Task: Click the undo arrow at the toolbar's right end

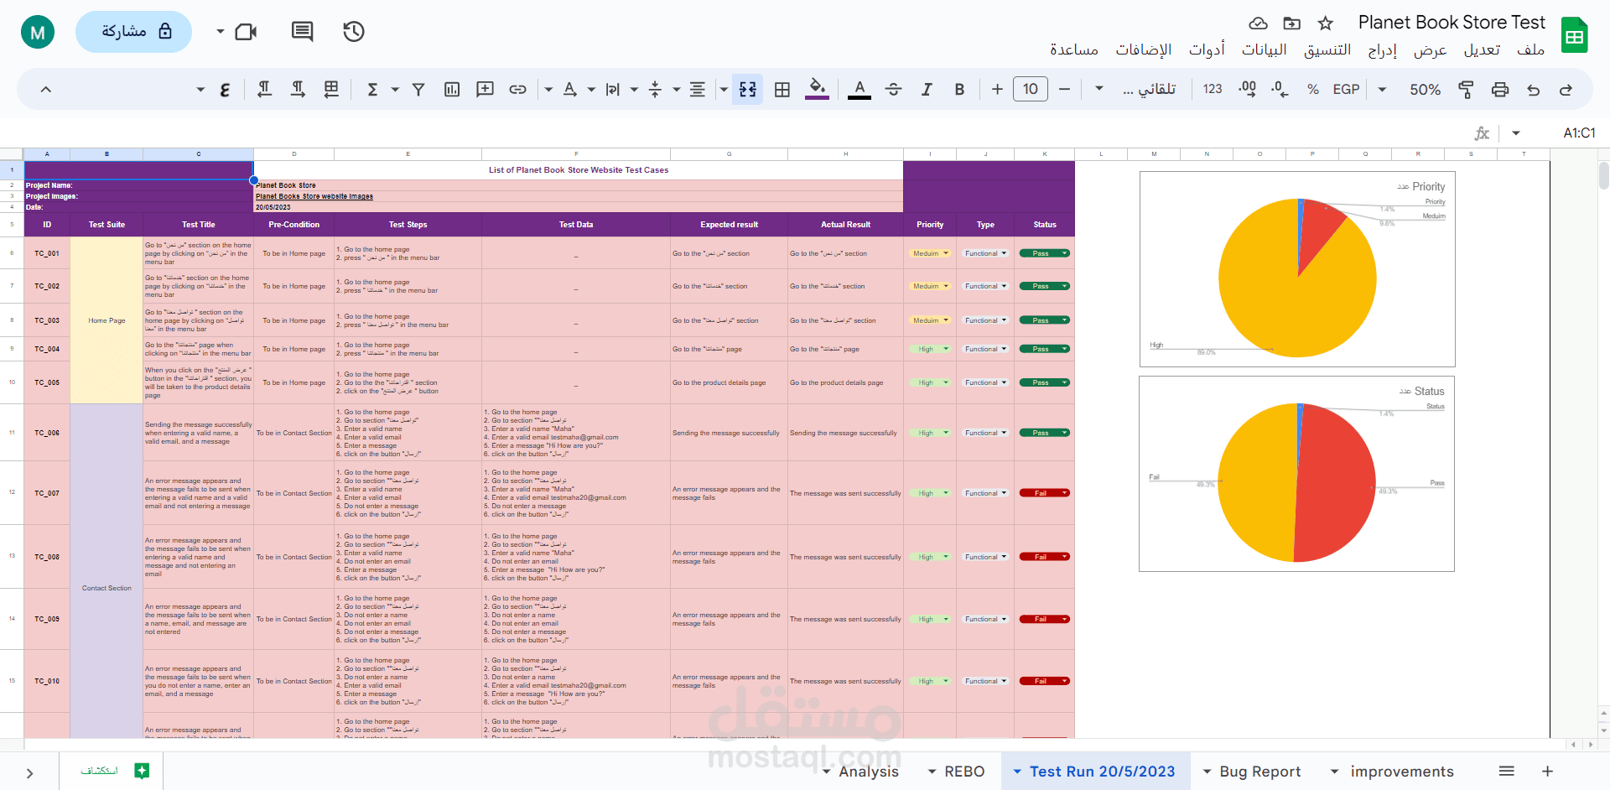Action: (x=1566, y=90)
